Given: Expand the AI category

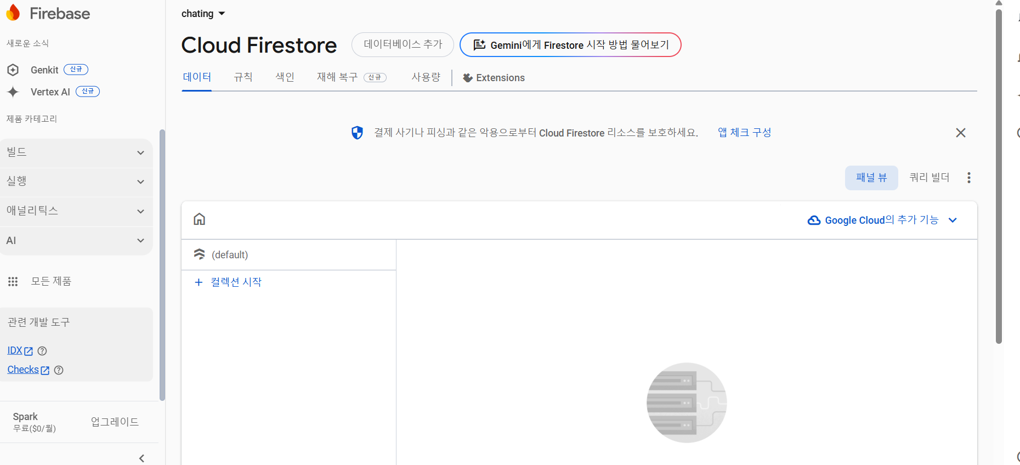Looking at the screenshot, I should tap(76, 241).
